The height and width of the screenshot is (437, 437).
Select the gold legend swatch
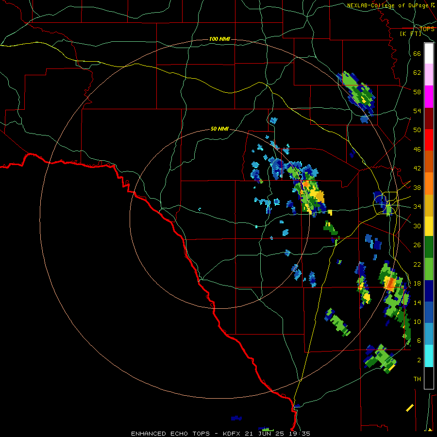[429, 205]
